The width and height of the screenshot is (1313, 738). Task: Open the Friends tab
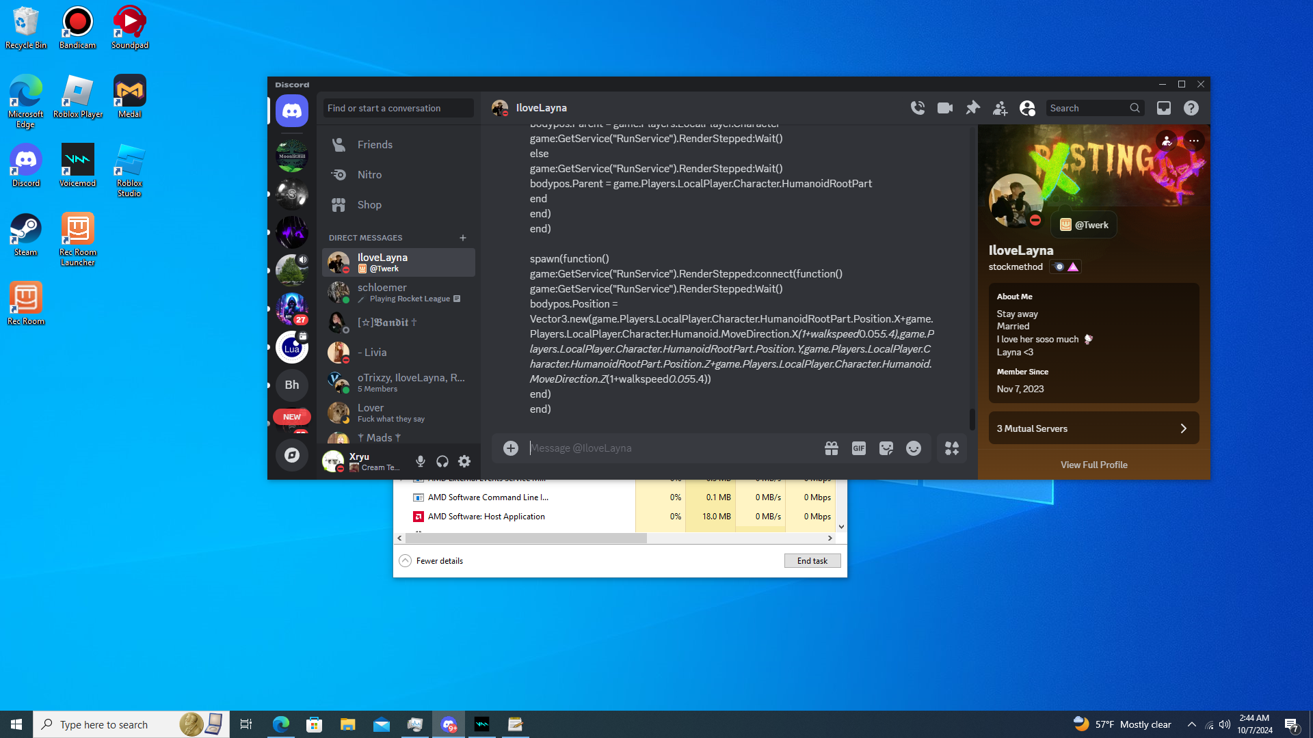[x=375, y=145]
